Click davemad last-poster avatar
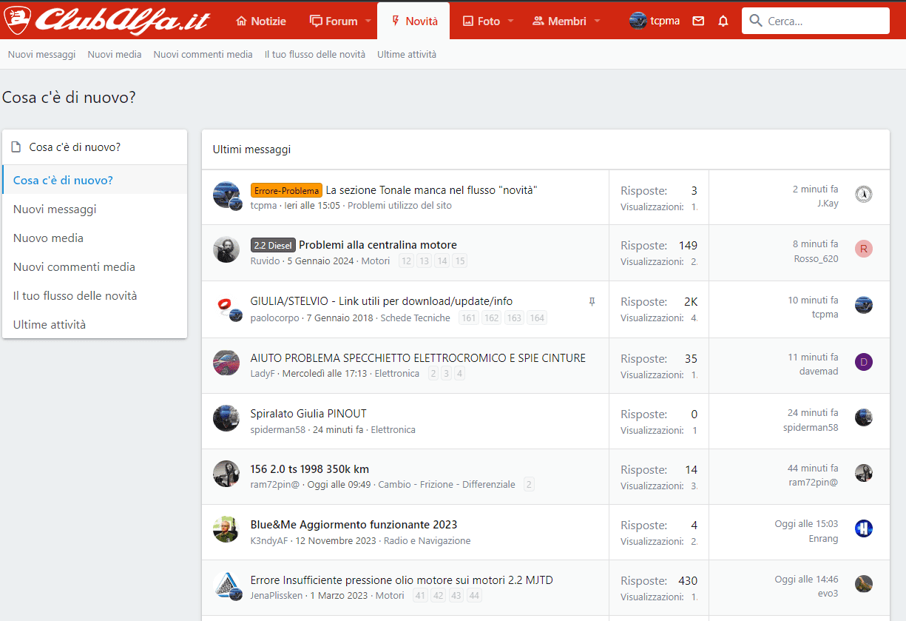Viewport: 906px width, 621px height. click(864, 362)
